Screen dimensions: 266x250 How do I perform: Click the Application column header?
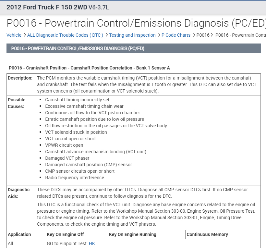(19, 234)
